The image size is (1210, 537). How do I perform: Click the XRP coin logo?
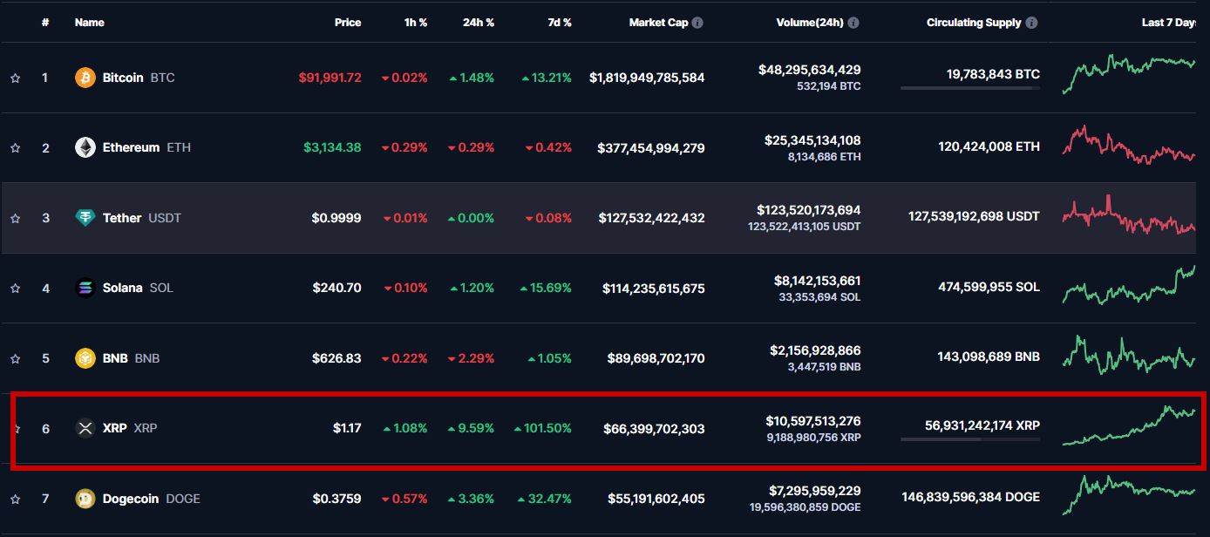point(84,428)
